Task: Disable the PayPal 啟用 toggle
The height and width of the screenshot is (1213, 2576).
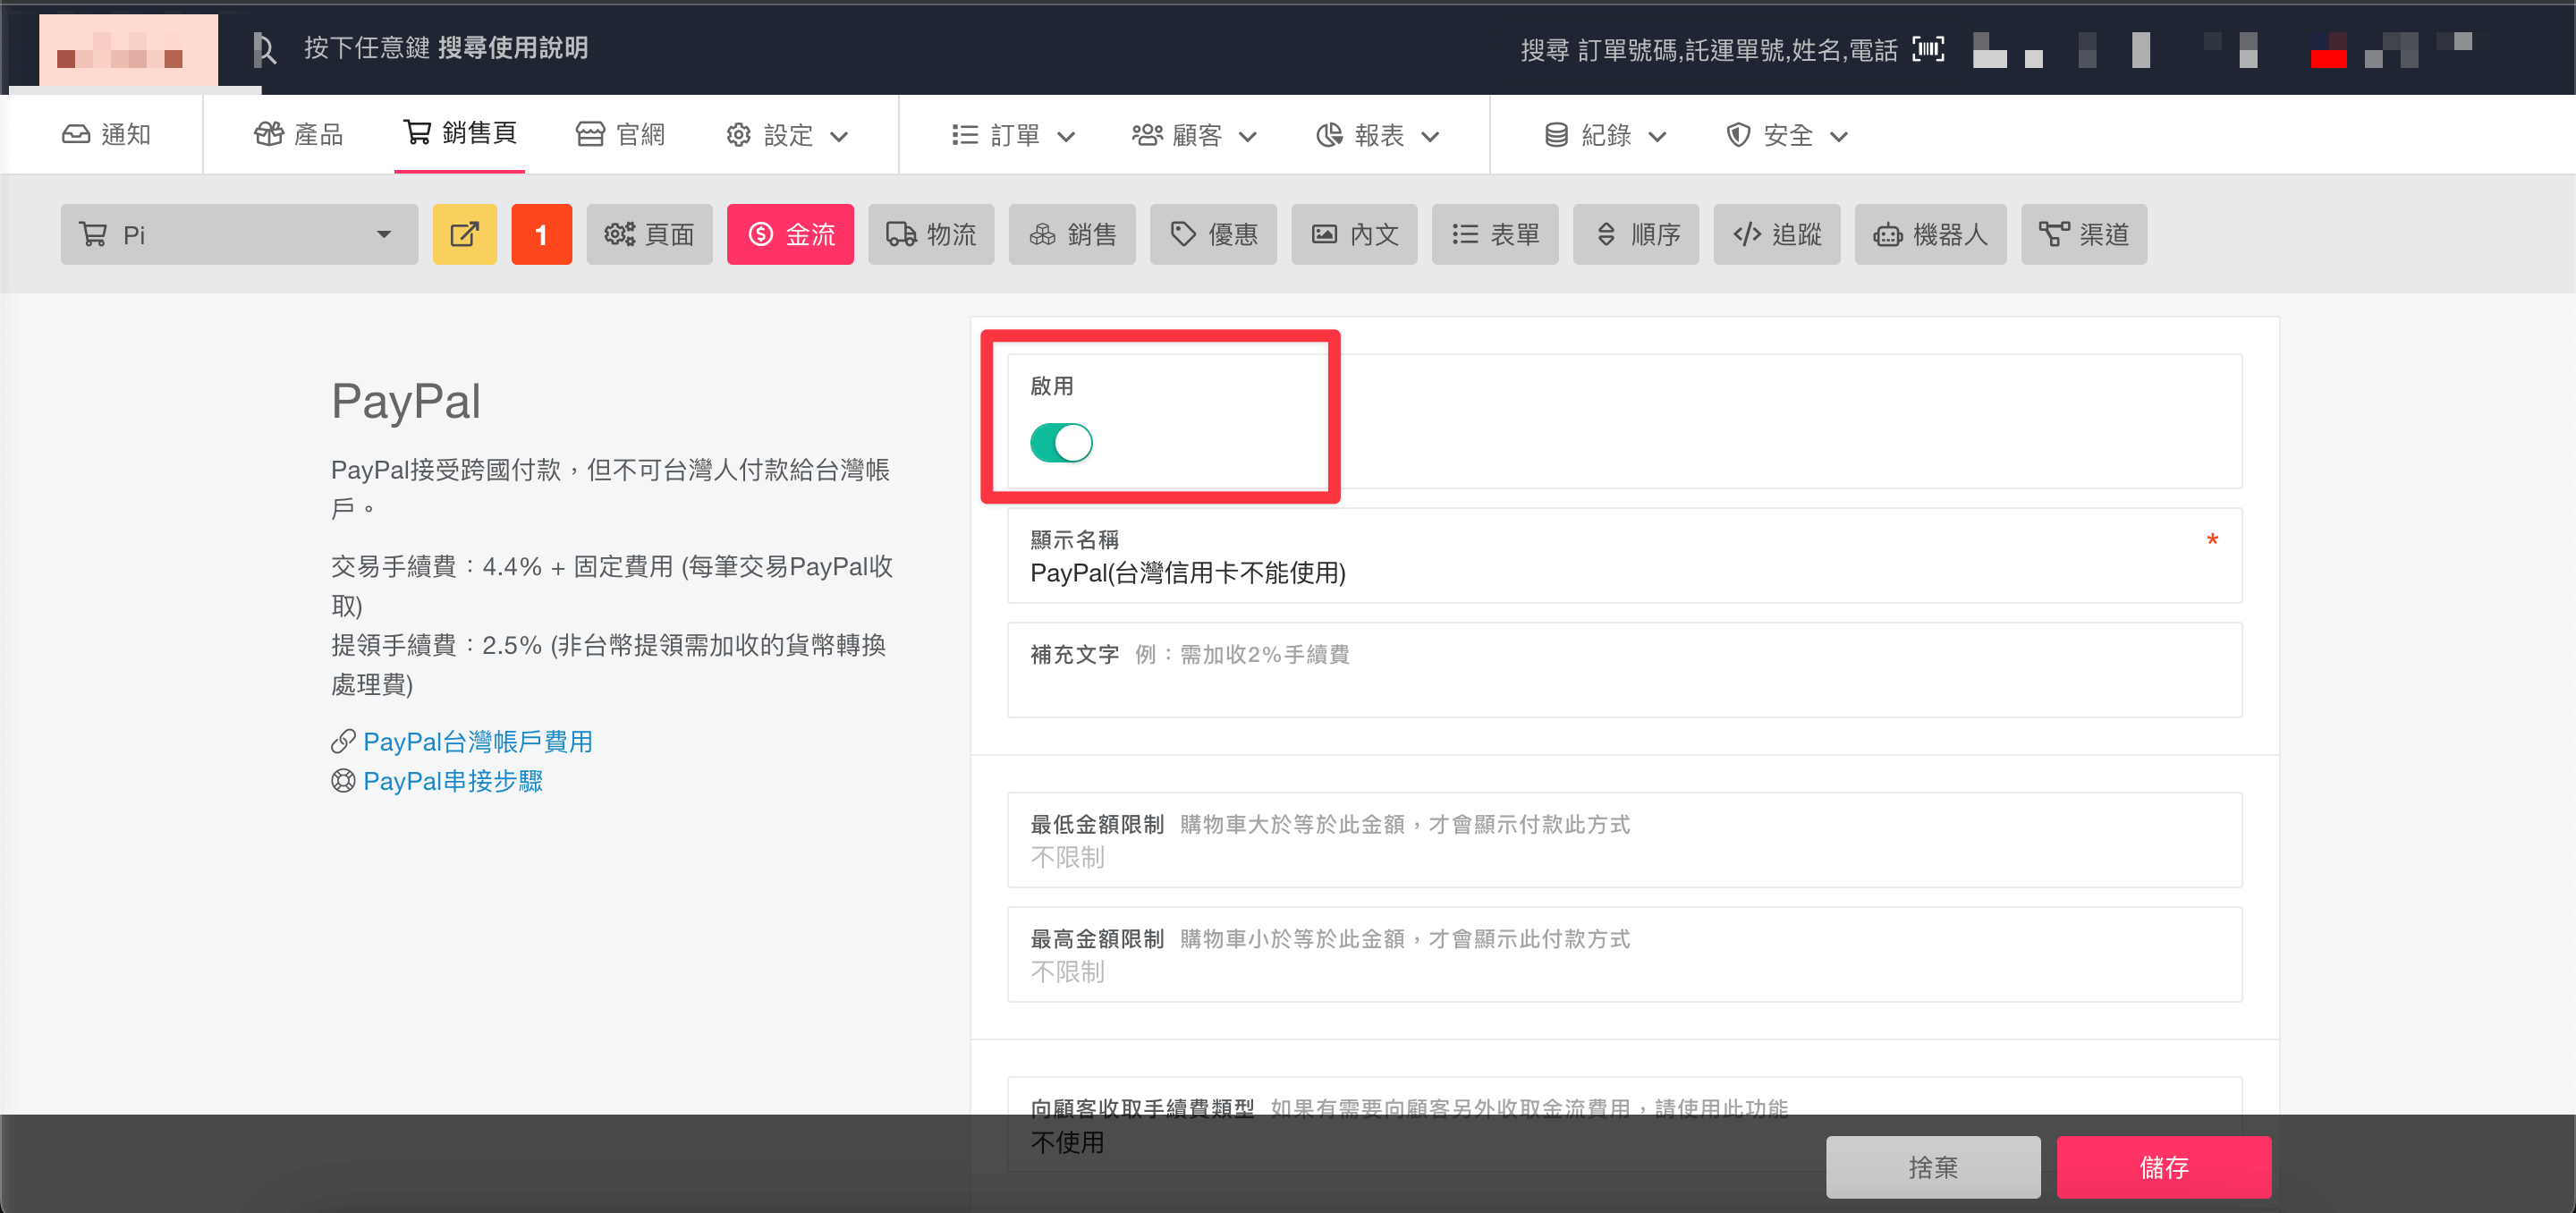Action: pyautogui.click(x=1062, y=443)
